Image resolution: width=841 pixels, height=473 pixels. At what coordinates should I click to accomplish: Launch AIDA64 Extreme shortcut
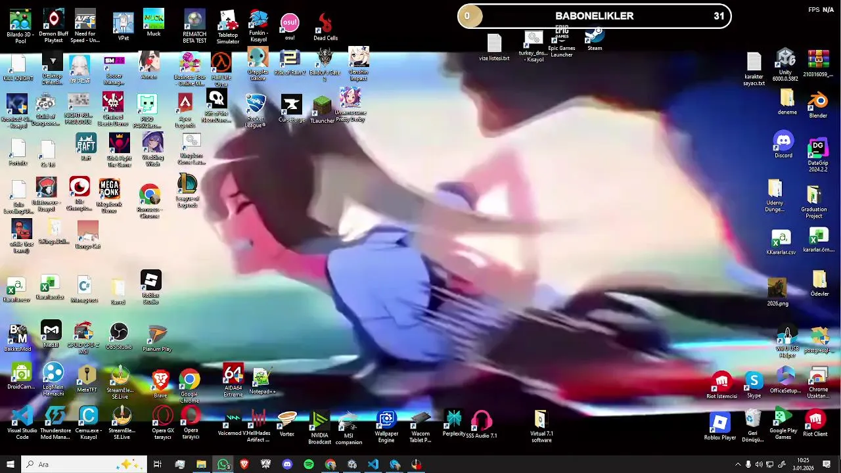pyautogui.click(x=233, y=381)
